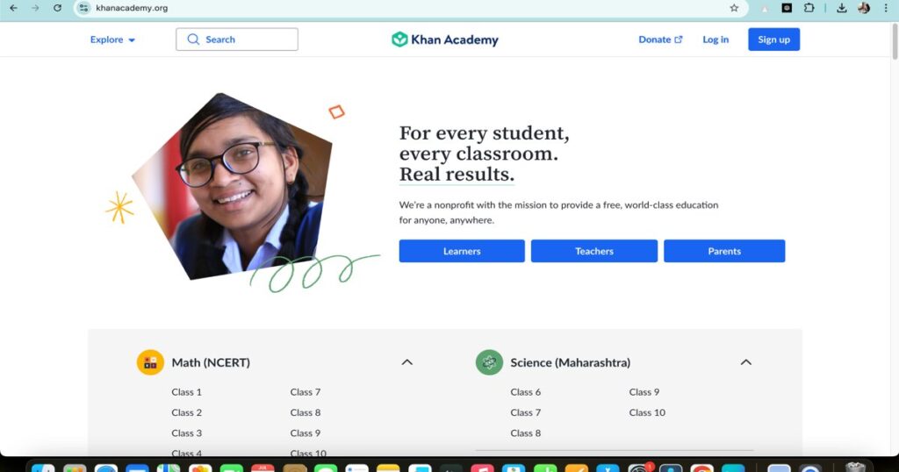Screen dimensions: 899x472
Task: Click the nonprofit mission description text
Action: pyautogui.click(x=558, y=212)
